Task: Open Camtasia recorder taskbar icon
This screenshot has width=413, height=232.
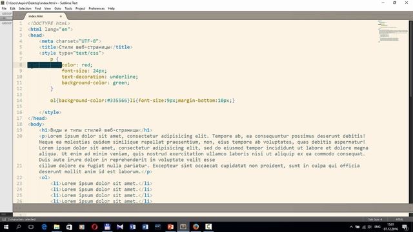Action: (x=208, y=227)
